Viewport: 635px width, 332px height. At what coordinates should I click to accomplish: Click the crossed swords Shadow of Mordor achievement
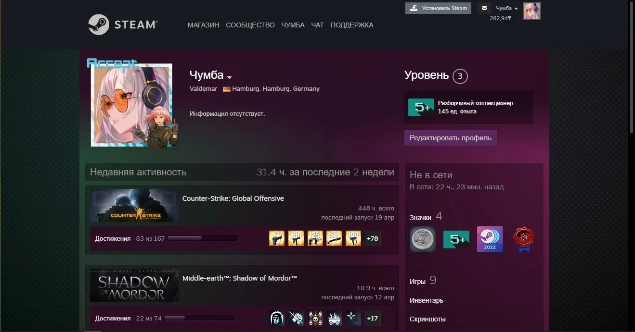pyautogui.click(x=296, y=318)
